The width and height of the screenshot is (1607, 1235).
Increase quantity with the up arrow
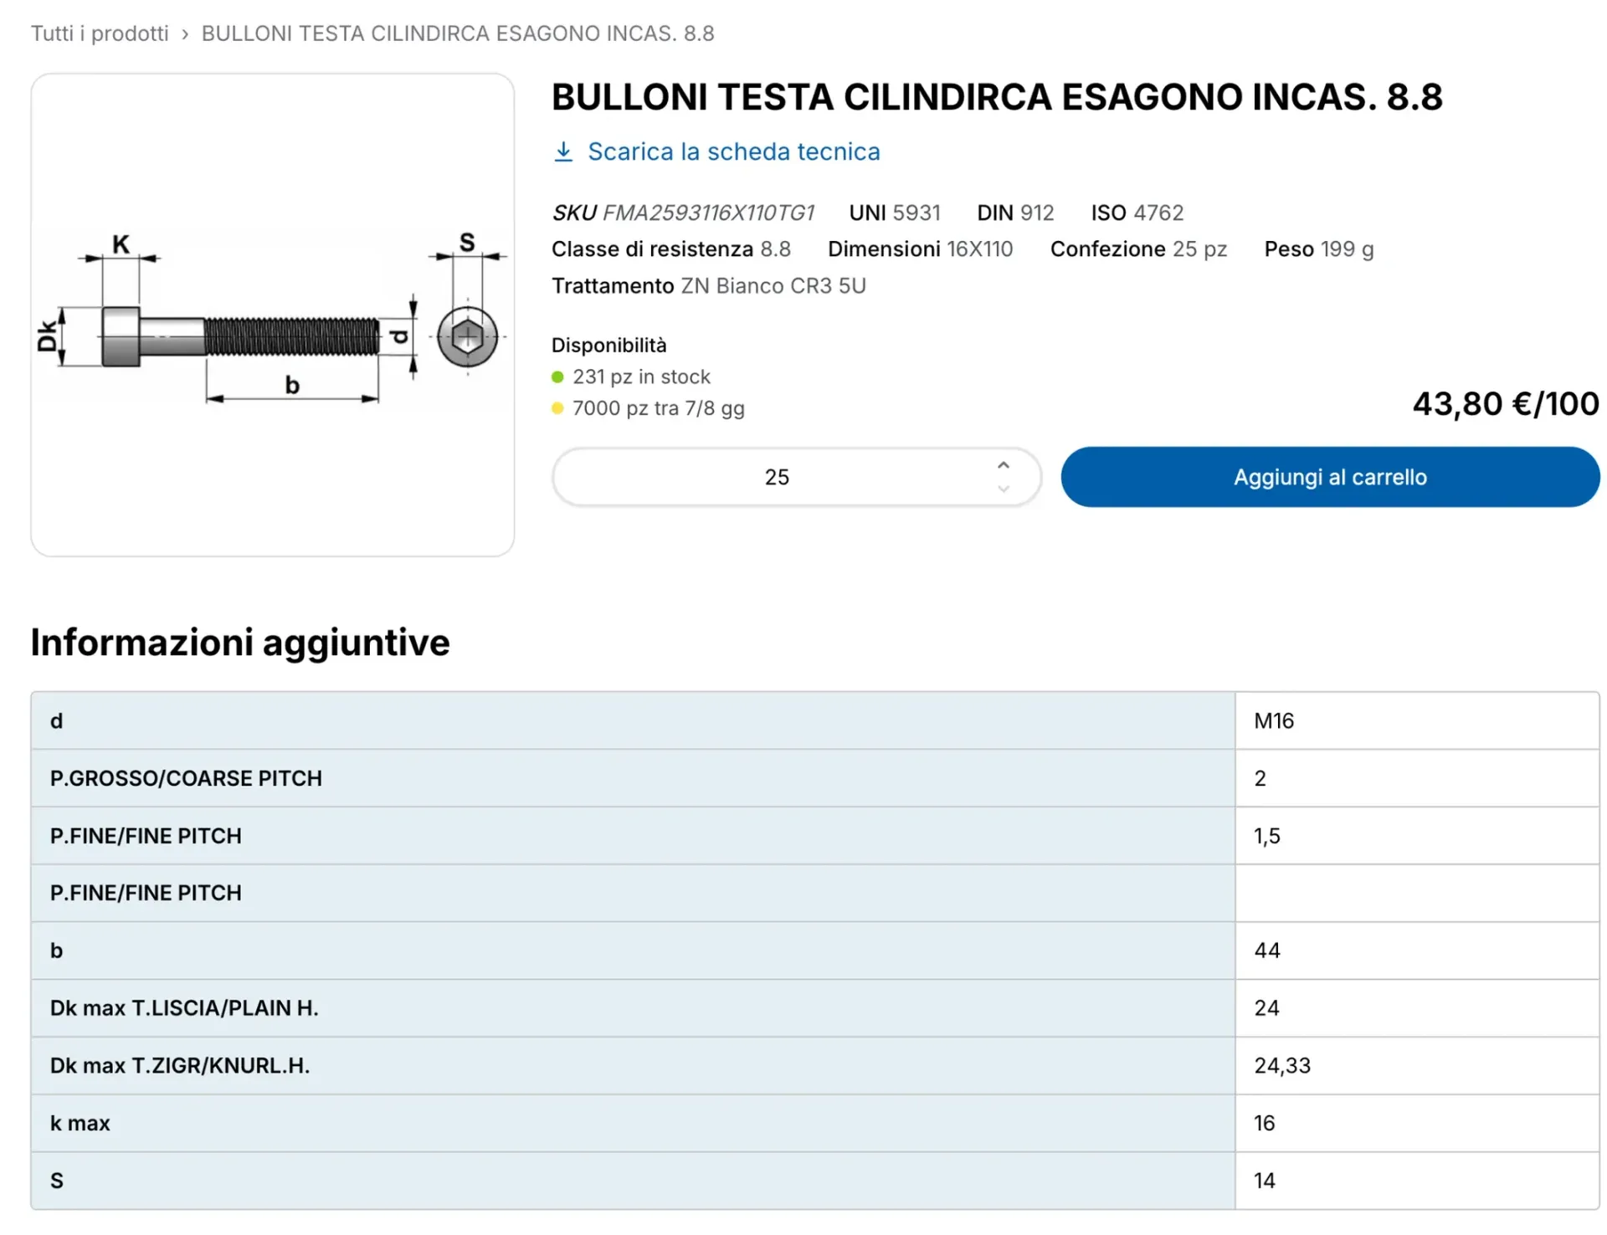1004,465
